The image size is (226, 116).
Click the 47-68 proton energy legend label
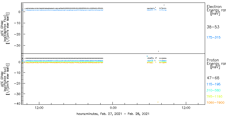coord(213,78)
